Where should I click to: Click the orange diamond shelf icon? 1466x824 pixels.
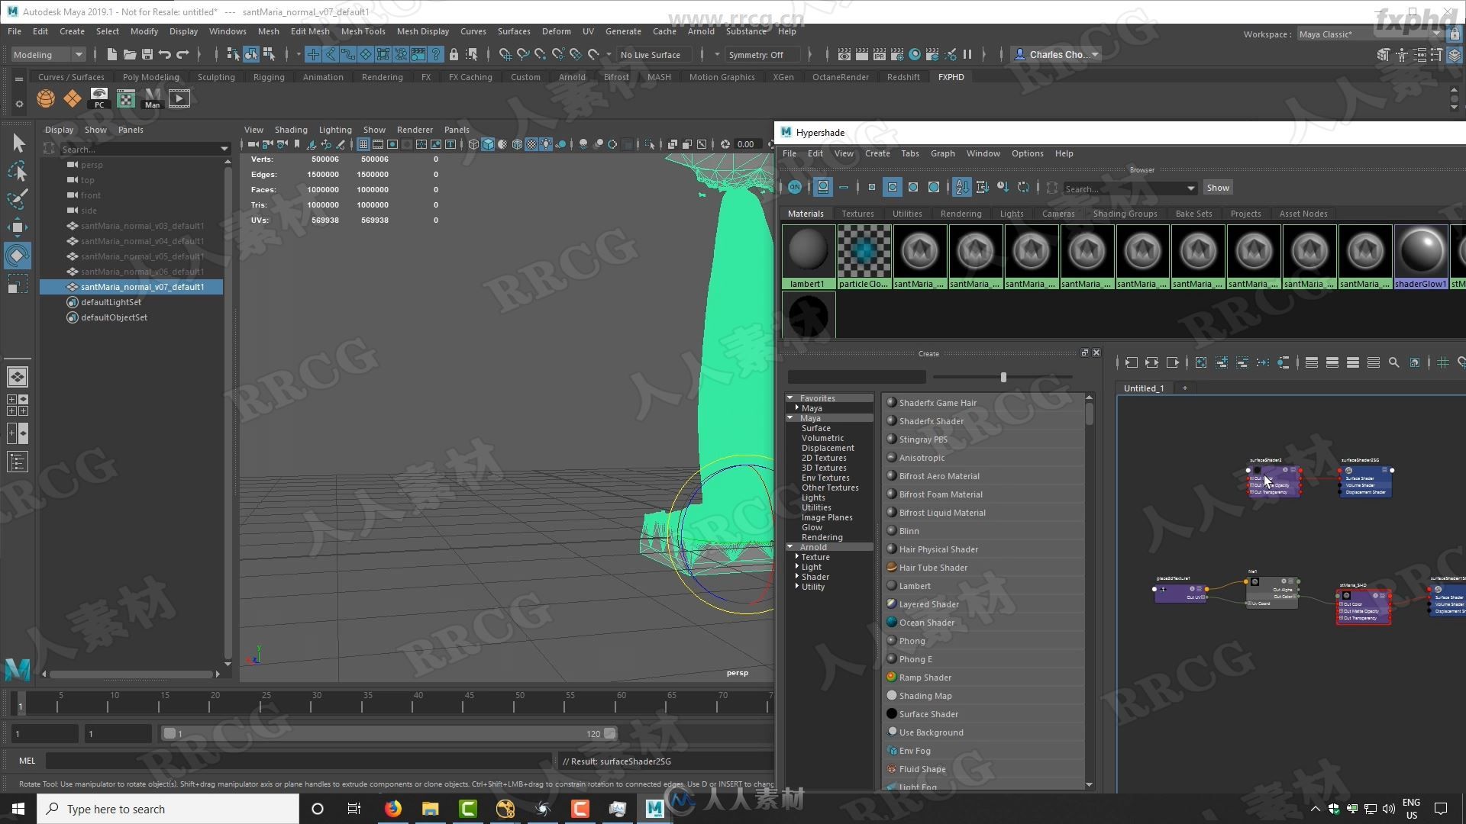pyautogui.click(x=73, y=98)
